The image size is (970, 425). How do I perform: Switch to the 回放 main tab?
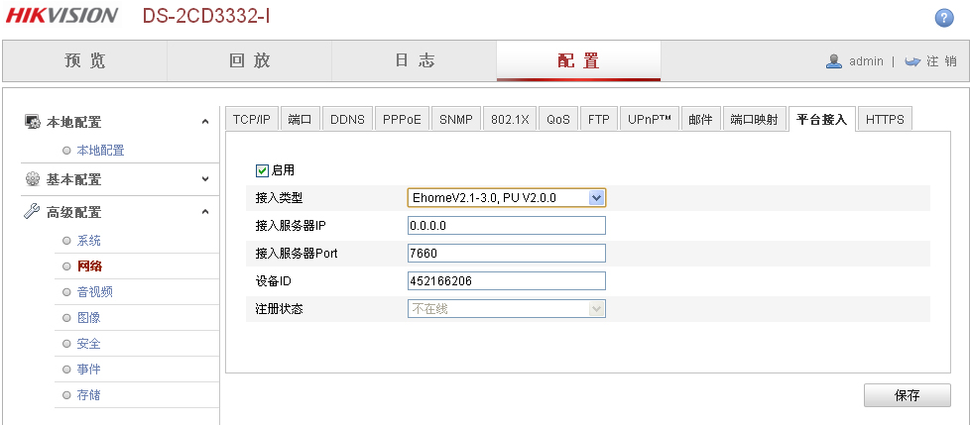click(250, 60)
